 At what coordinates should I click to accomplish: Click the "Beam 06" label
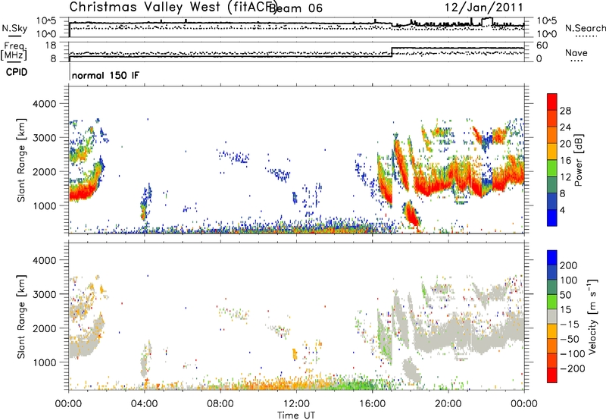(x=295, y=8)
